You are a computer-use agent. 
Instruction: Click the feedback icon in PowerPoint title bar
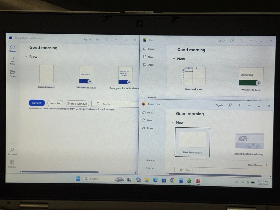click(230, 105)
